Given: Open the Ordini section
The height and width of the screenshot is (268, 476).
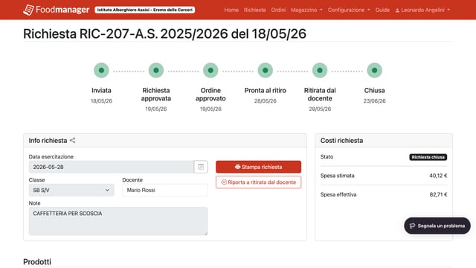Looking at the screenshot, I should 278,10.
